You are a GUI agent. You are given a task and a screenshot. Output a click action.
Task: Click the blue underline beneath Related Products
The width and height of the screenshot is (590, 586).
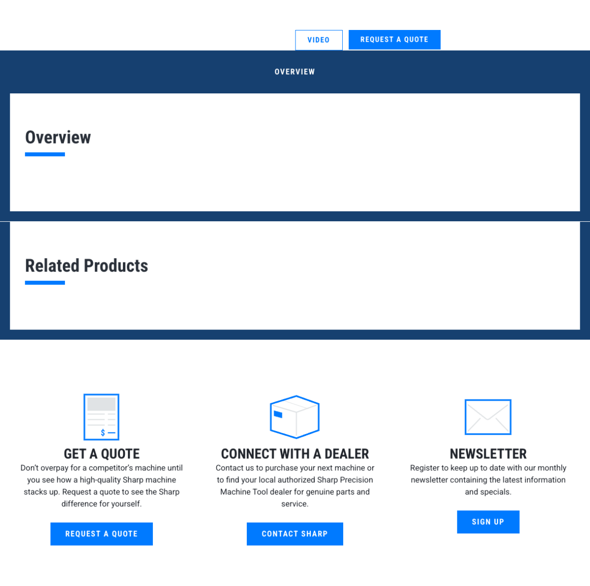tap(45, 283)
